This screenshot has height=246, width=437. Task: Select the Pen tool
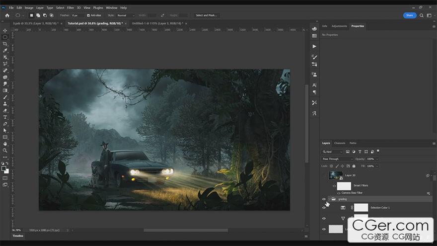pos(5,124)
